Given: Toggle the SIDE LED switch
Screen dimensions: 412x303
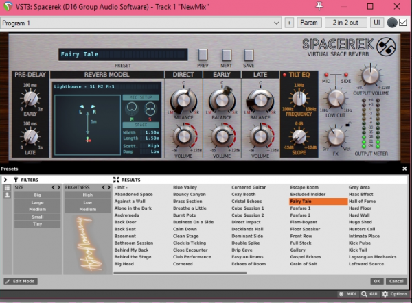Looking at the screenshot, I should (x=346, y=75).
